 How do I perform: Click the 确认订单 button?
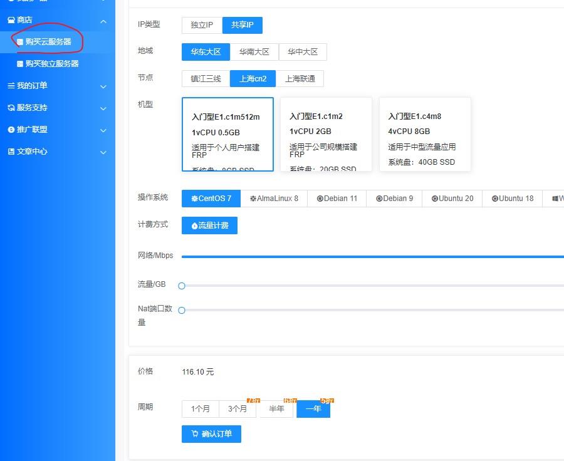(x=211, y=434)
